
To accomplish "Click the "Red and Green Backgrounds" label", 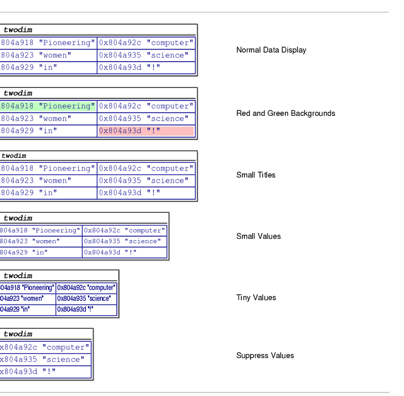I will (x=285, y=113).
